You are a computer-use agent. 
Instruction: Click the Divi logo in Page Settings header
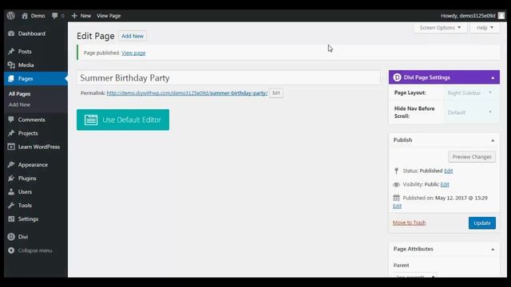(x=398, y=77)
